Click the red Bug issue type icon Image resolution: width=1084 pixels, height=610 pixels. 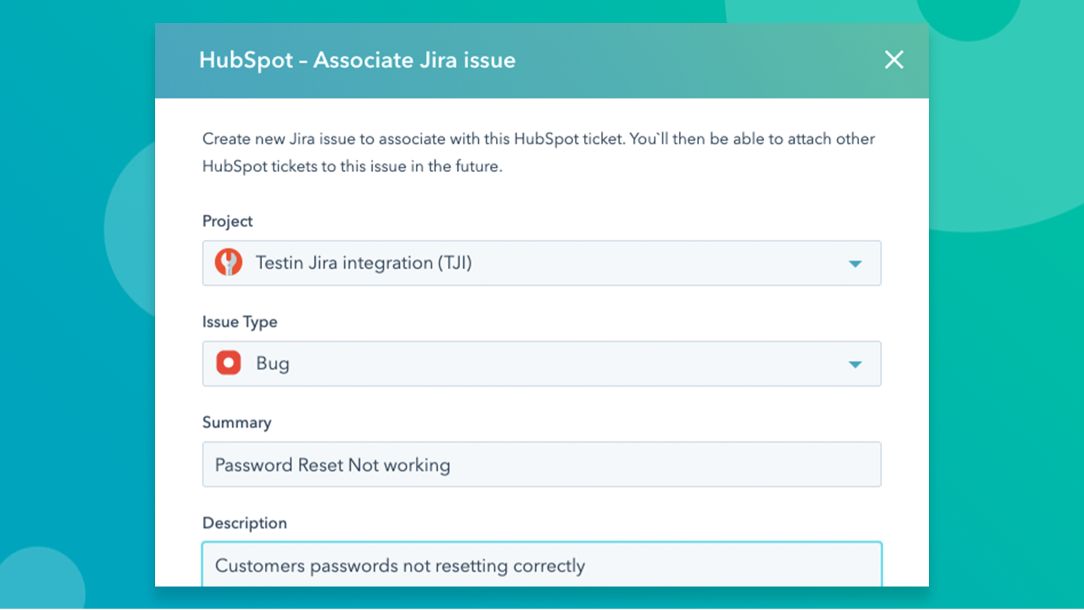point(228,363)
